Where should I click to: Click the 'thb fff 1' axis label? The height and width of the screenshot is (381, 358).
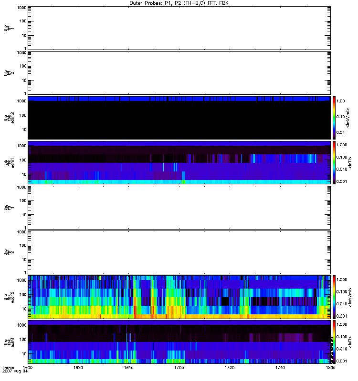coord(9,28)
